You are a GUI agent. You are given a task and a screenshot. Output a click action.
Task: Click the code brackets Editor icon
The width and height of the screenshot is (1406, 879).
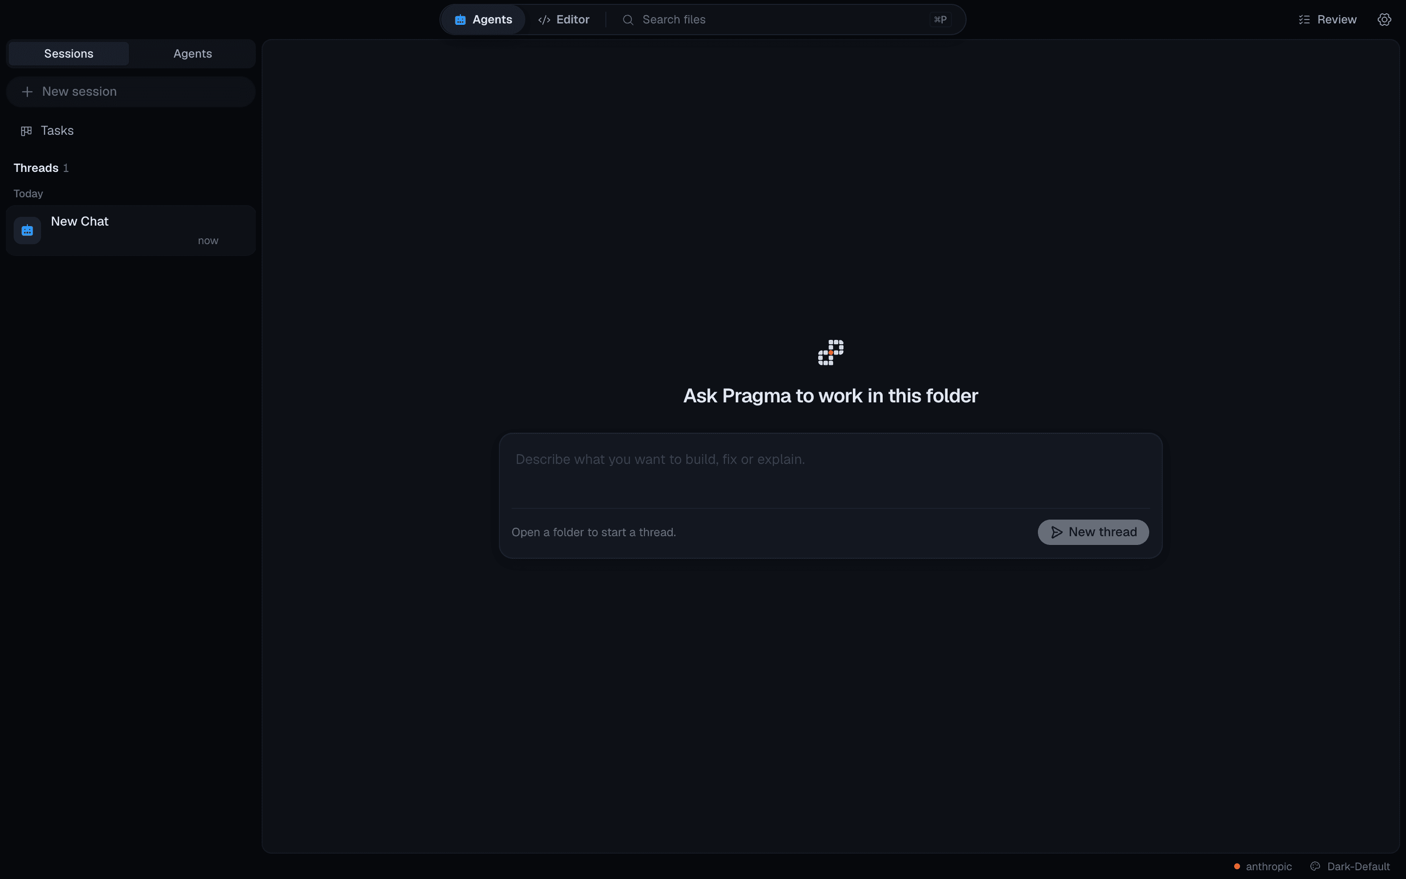[544, 20]
